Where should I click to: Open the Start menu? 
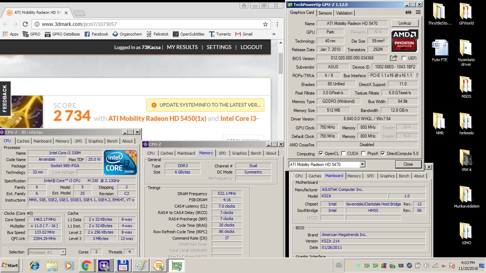pyautogui.click(x=10, y=266)
